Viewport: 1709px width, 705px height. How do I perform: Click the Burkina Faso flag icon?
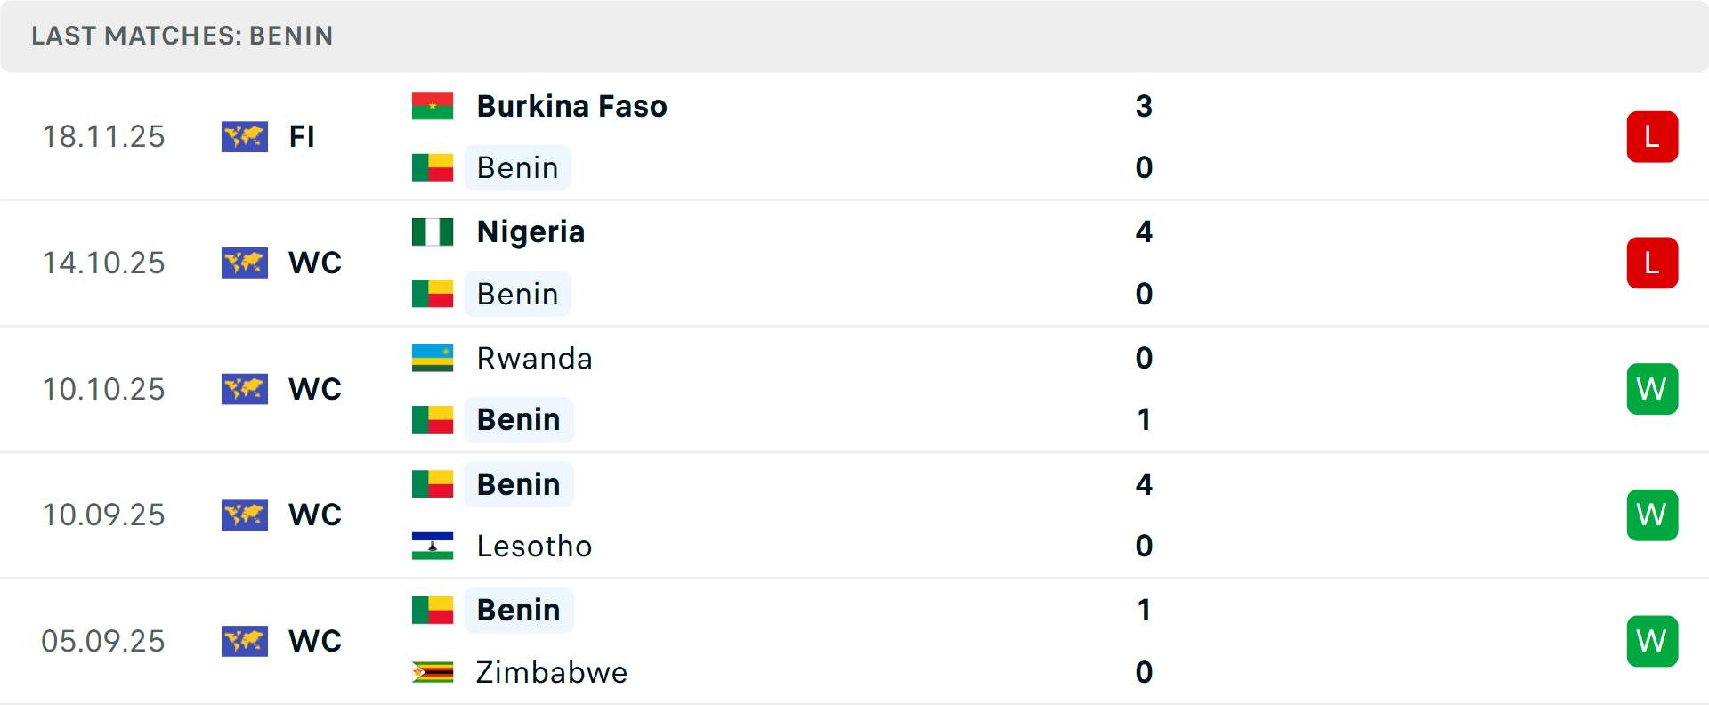433,106
